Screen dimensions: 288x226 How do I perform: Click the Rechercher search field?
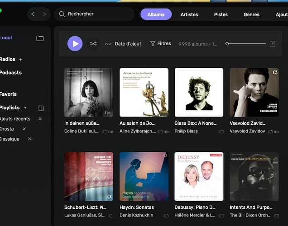pyautogui.click(x=94, y=14)
